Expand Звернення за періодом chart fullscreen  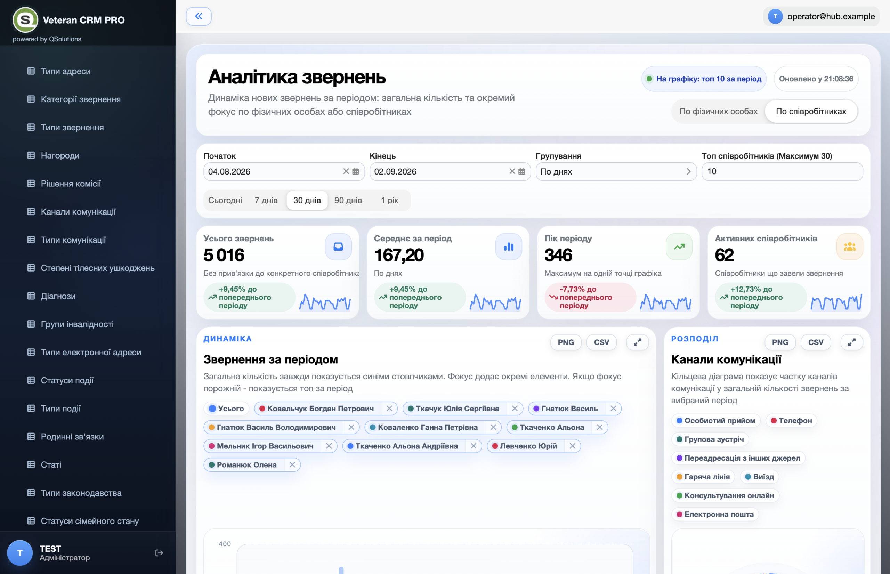[637, 342]
